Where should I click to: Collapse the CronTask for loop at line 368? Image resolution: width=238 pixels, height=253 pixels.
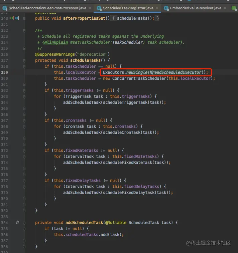click(x=24, y=126)
